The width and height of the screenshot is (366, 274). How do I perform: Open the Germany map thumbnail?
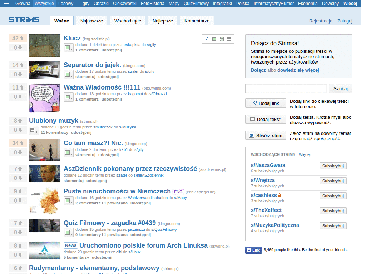(45, 201)
